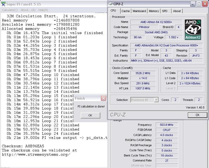209x168 pixels.
Task: Switch to the Mainboard tab in CPU-Z
Action: point(139,11)
